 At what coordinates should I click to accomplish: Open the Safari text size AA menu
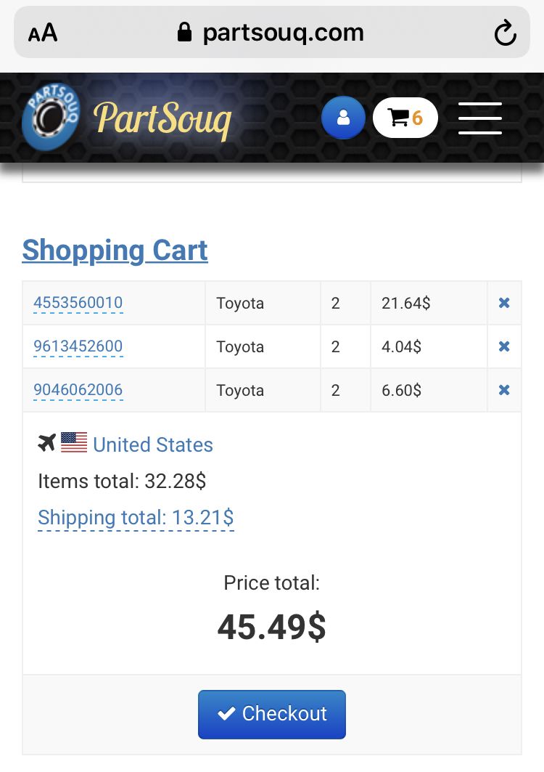click(x=43, y=33)
